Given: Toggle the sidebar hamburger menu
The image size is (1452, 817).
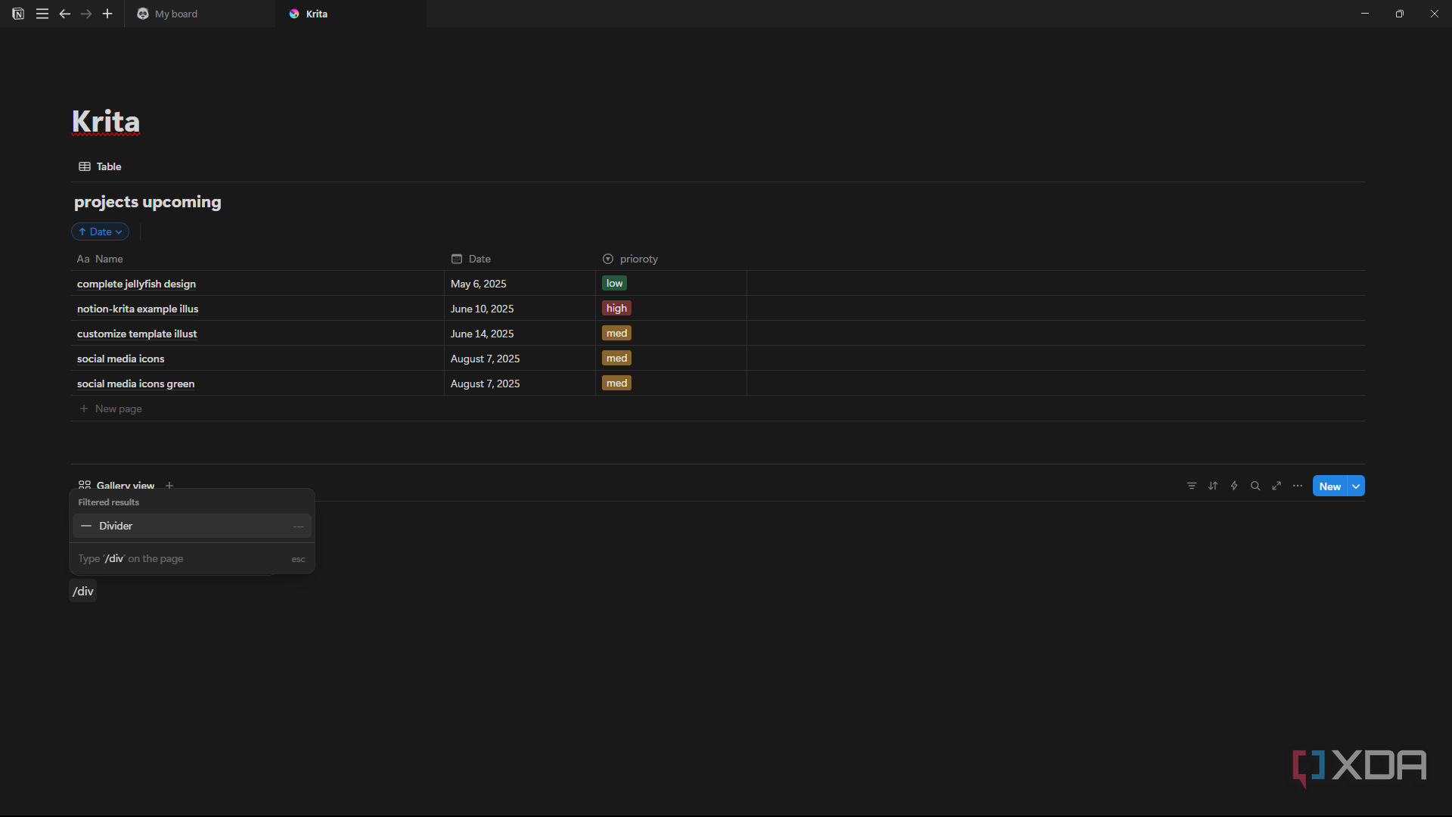Looking at the screenshot, I should coord(42,14).
